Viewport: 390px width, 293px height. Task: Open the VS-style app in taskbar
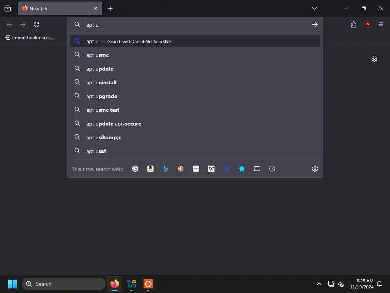click(x=131, y=284)
